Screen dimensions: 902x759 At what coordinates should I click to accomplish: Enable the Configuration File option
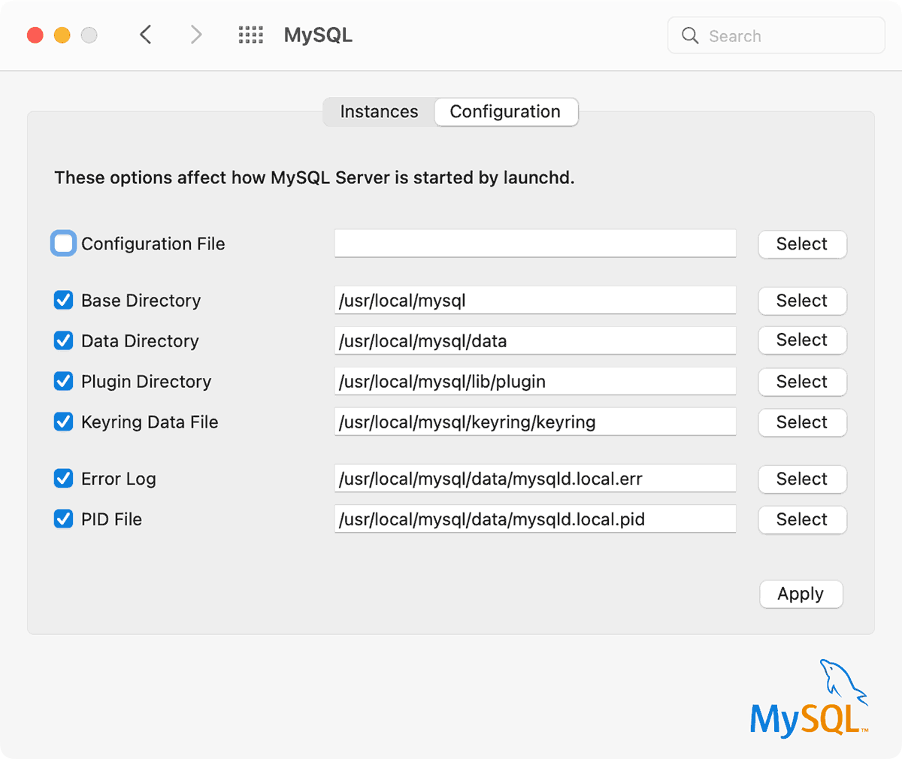tap(63, 243)
